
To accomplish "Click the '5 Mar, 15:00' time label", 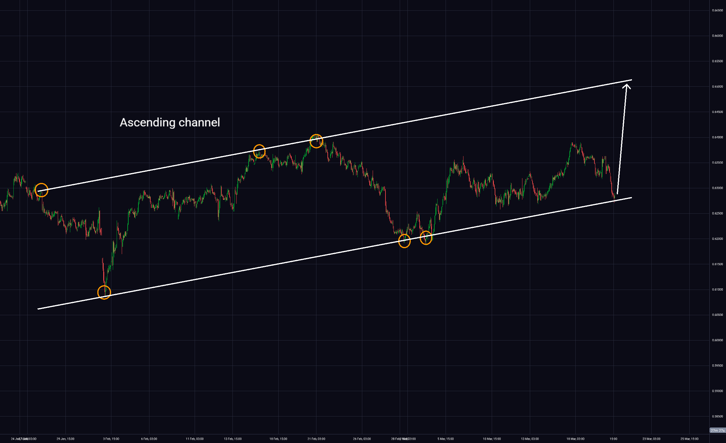I will click(446, 439).
